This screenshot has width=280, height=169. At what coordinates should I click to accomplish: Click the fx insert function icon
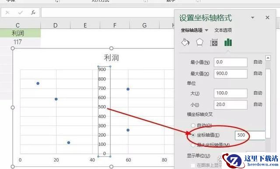coord(33,13)
